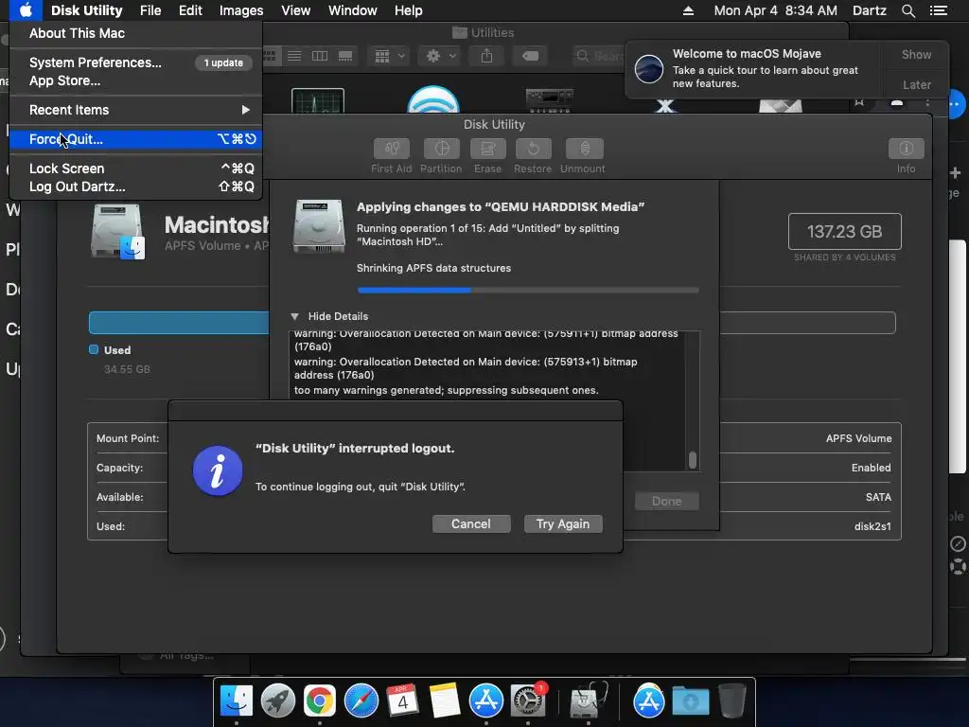Image resolution: width=969 pixels, height=727 pixels.
Task: Open System Preferences gear in Dock
Action: (527, 701)
